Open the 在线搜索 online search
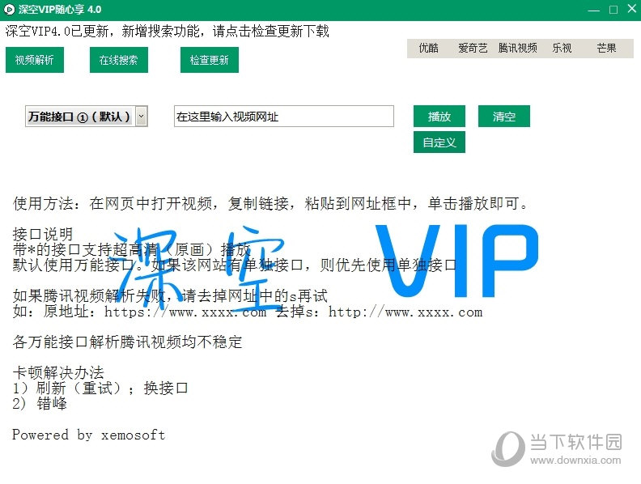This screenshot has height=484, width=641. [x=119, y=60]
